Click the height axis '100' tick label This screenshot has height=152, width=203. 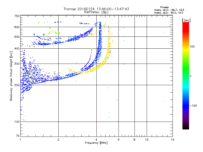[x=17, y=122]
